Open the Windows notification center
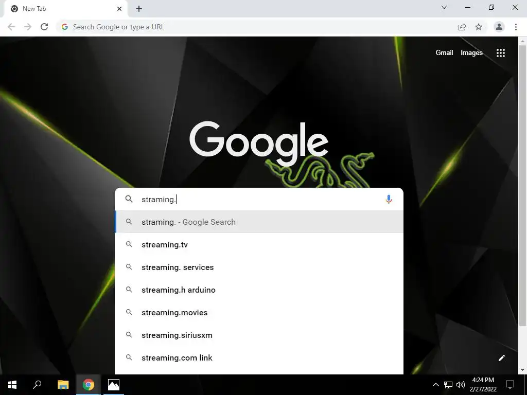Viewport: 527px width, 395px height. (x=510, y=385)
